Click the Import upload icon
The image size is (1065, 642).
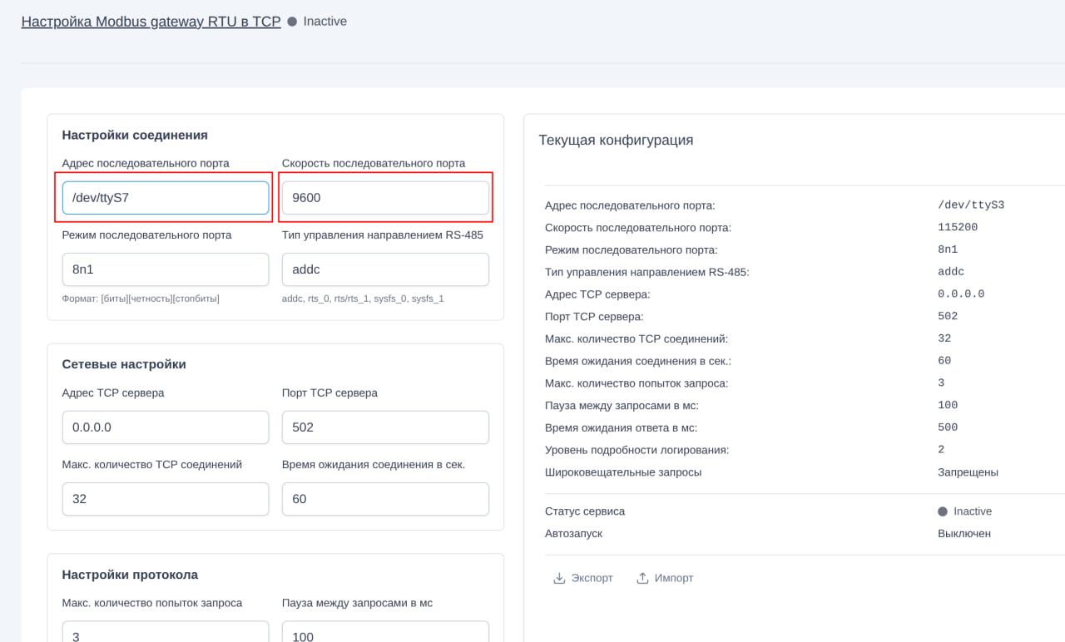(642, 578)
